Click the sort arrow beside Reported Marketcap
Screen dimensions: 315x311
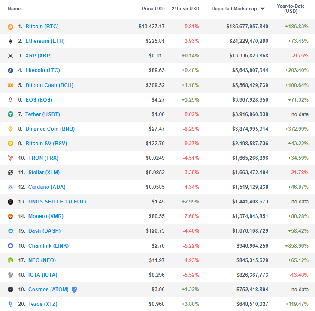click(263, 9)
